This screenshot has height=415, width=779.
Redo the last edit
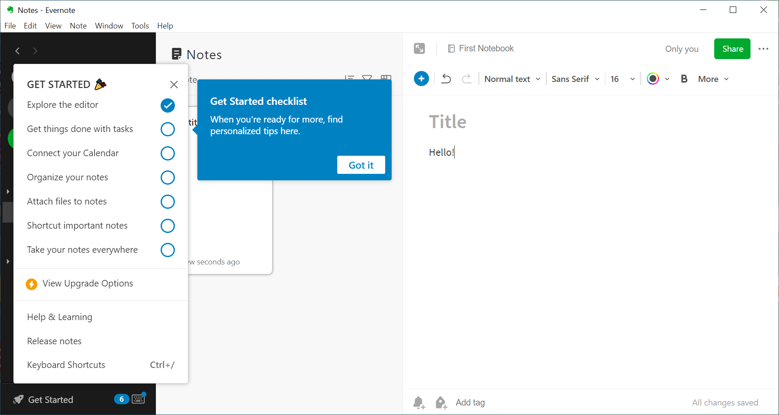pos(467,79)
